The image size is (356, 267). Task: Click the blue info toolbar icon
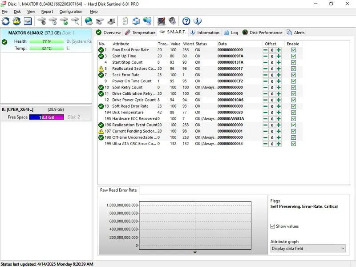198,21
